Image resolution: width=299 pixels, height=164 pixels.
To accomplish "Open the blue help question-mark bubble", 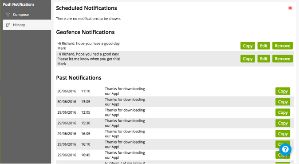I will pos(285,149).
